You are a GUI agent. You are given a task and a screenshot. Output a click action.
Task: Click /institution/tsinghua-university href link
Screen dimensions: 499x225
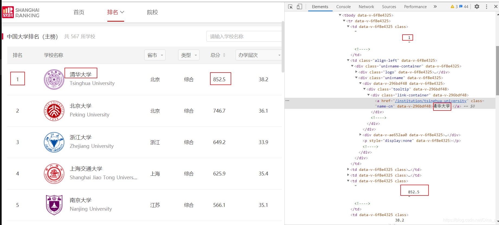click(430, 101)
